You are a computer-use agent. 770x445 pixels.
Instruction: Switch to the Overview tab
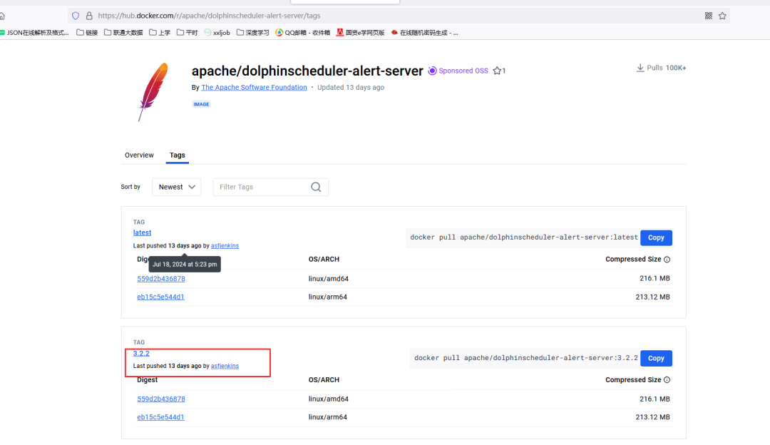point(139,155)
